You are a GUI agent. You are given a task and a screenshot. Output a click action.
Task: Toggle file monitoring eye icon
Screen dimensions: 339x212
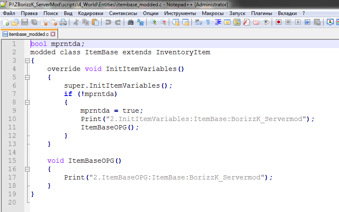[x=266, y=22]
